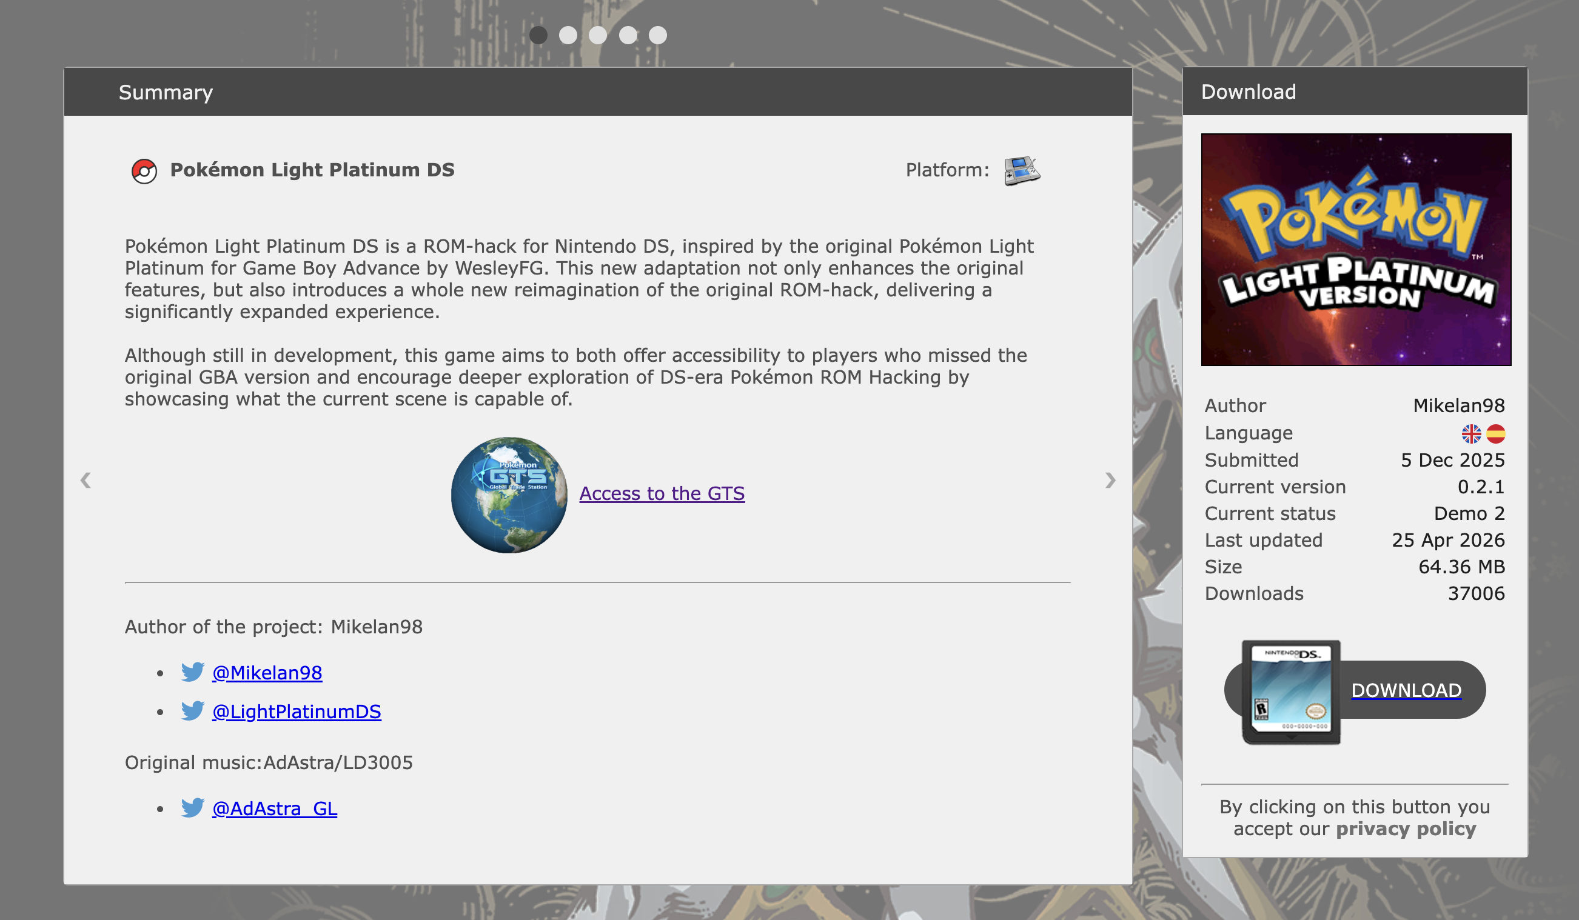Click the Current status value Demo 2

pyautogui.click(x=1469, y=513)
